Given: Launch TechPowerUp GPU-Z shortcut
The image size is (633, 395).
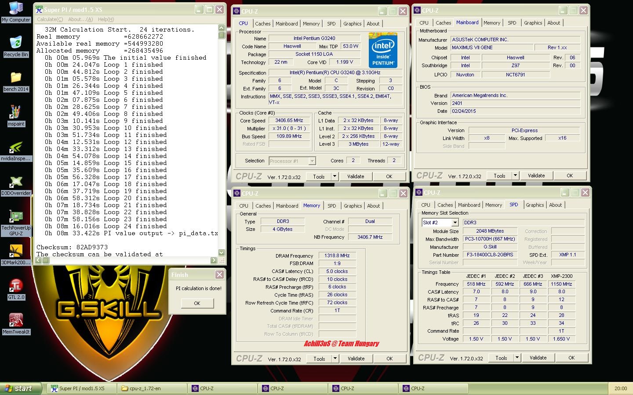Looking at the screenshot, I should click(16, 223).
